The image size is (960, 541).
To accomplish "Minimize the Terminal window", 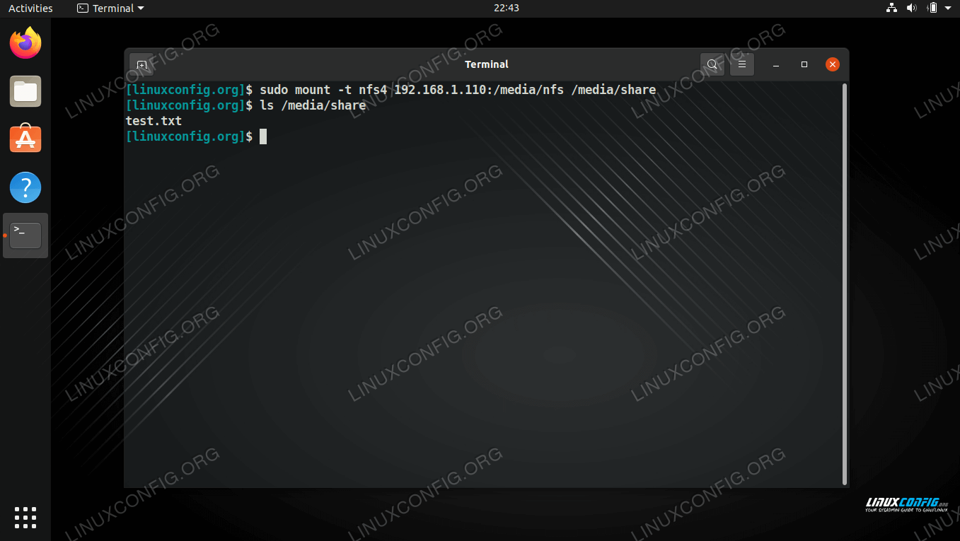I will (x=776, y=64).
